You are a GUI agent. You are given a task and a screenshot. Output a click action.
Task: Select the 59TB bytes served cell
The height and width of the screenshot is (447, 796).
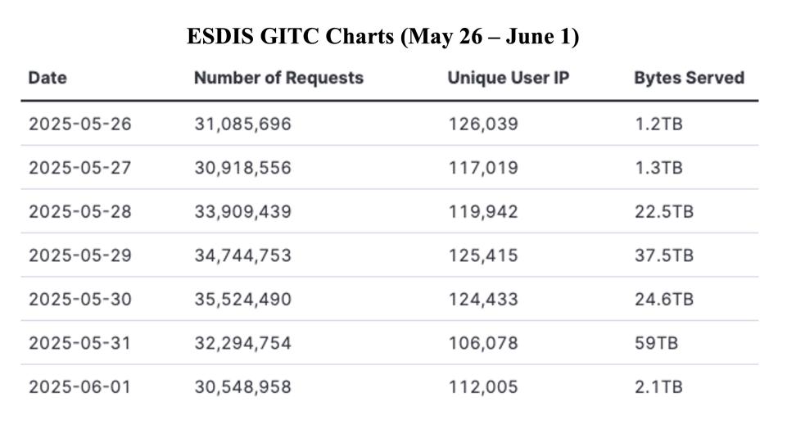pyautogui.click(x=657, y=343)
